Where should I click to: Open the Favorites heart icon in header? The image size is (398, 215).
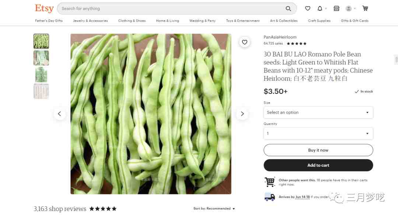click(x=308, y=8)
